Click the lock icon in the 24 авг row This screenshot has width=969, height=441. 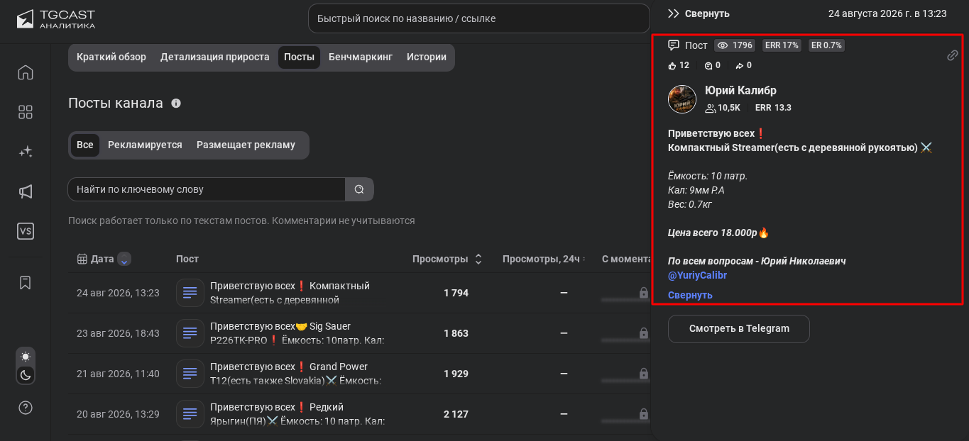pos(643,293)
